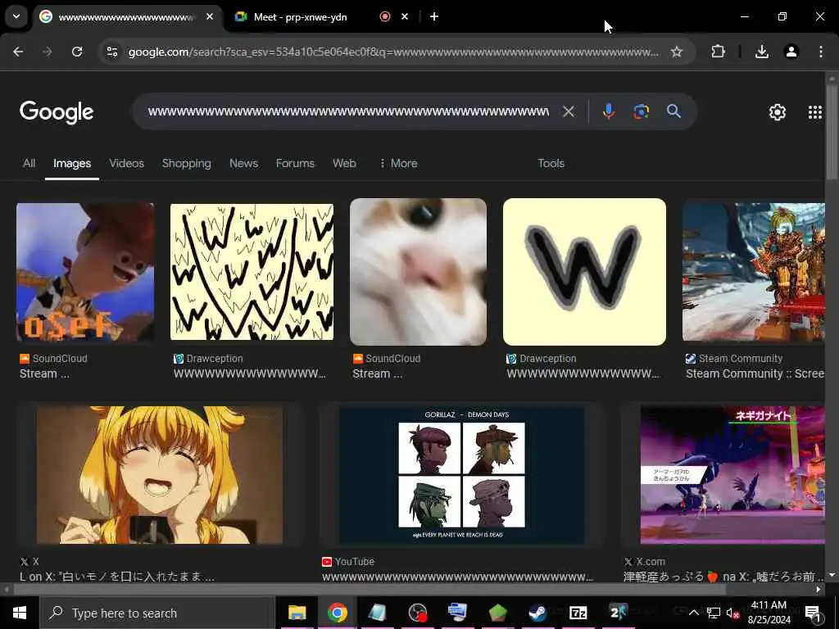Screen dimensions: 839x629
Task: Open the YouTube result source link
Action: pos(347,562)
